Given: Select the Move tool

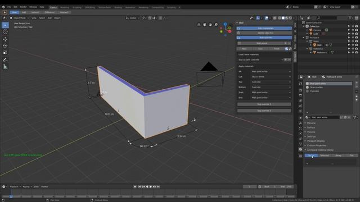Looking at the screenshot, I should (x=5, y=39).
